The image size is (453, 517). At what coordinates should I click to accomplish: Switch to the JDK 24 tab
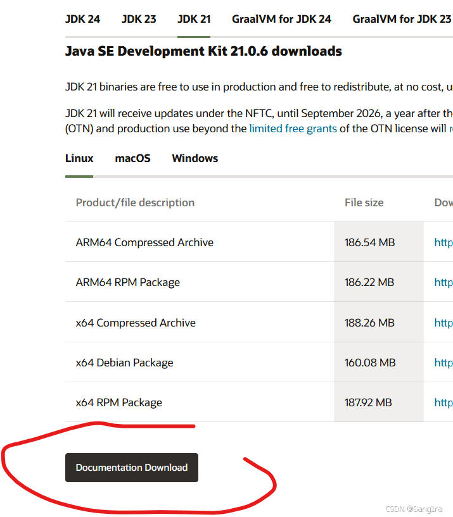pyautogui.click(x=82, y=19)
